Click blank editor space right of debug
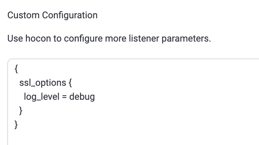 pos(166,97)
